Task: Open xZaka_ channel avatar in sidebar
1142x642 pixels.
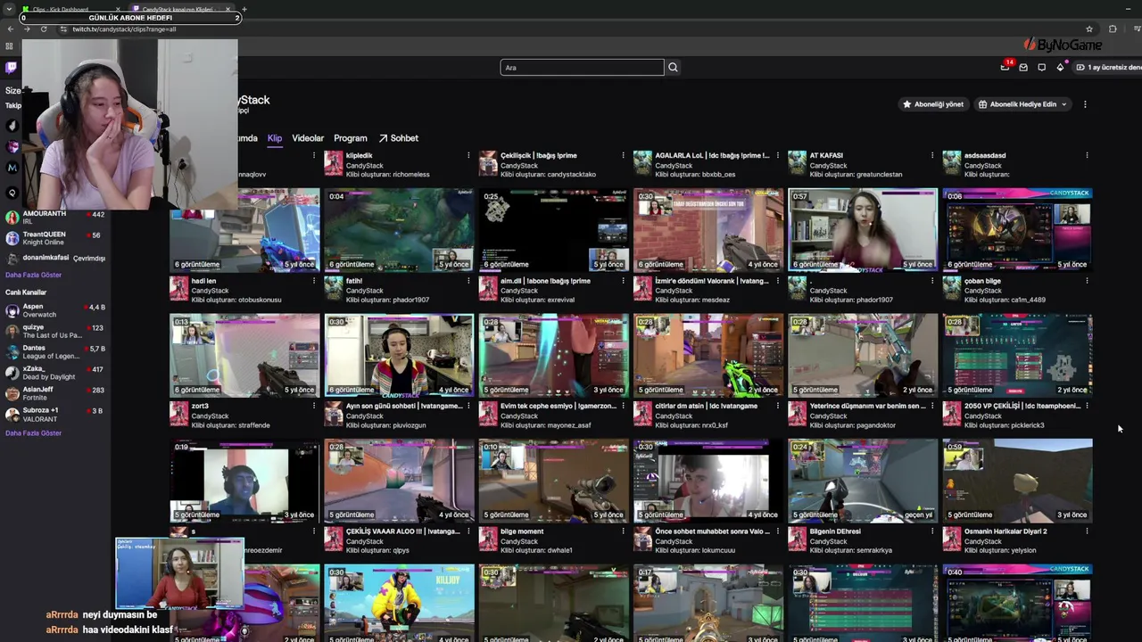Action: point(12,373)
